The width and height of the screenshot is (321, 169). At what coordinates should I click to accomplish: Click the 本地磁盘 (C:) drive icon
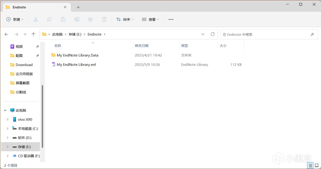[x=14, y=128]
